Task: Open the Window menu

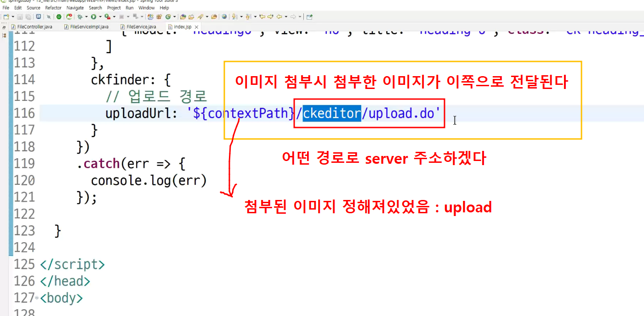Action: 147,8
